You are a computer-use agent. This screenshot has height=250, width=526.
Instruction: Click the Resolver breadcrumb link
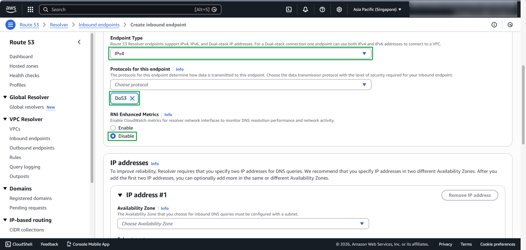click(x=59, y=25)
